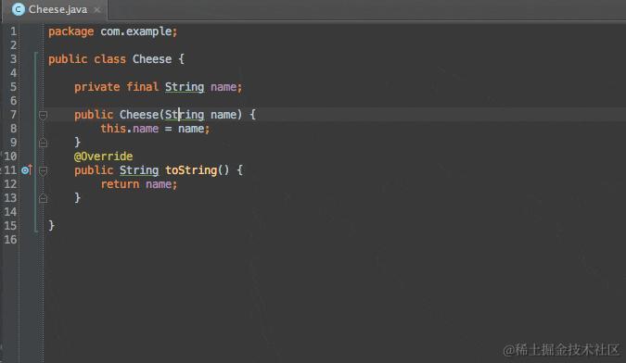Viewport: 626px width, 363px height.
Task: Click 'private' keyword on line 5
Action: [x=97, y=87]
